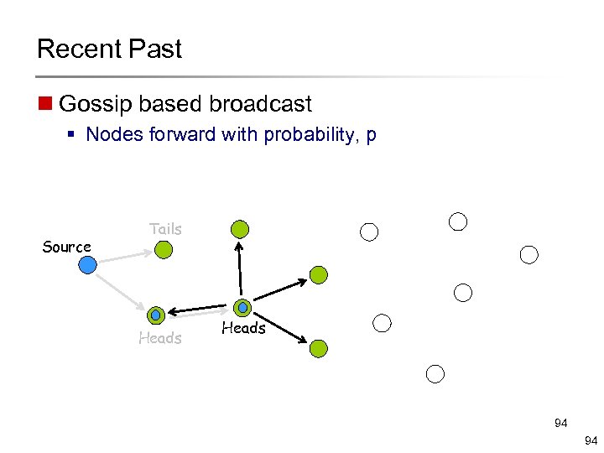
Task: Click the "Source" label text
Action: tap(67, 247)
